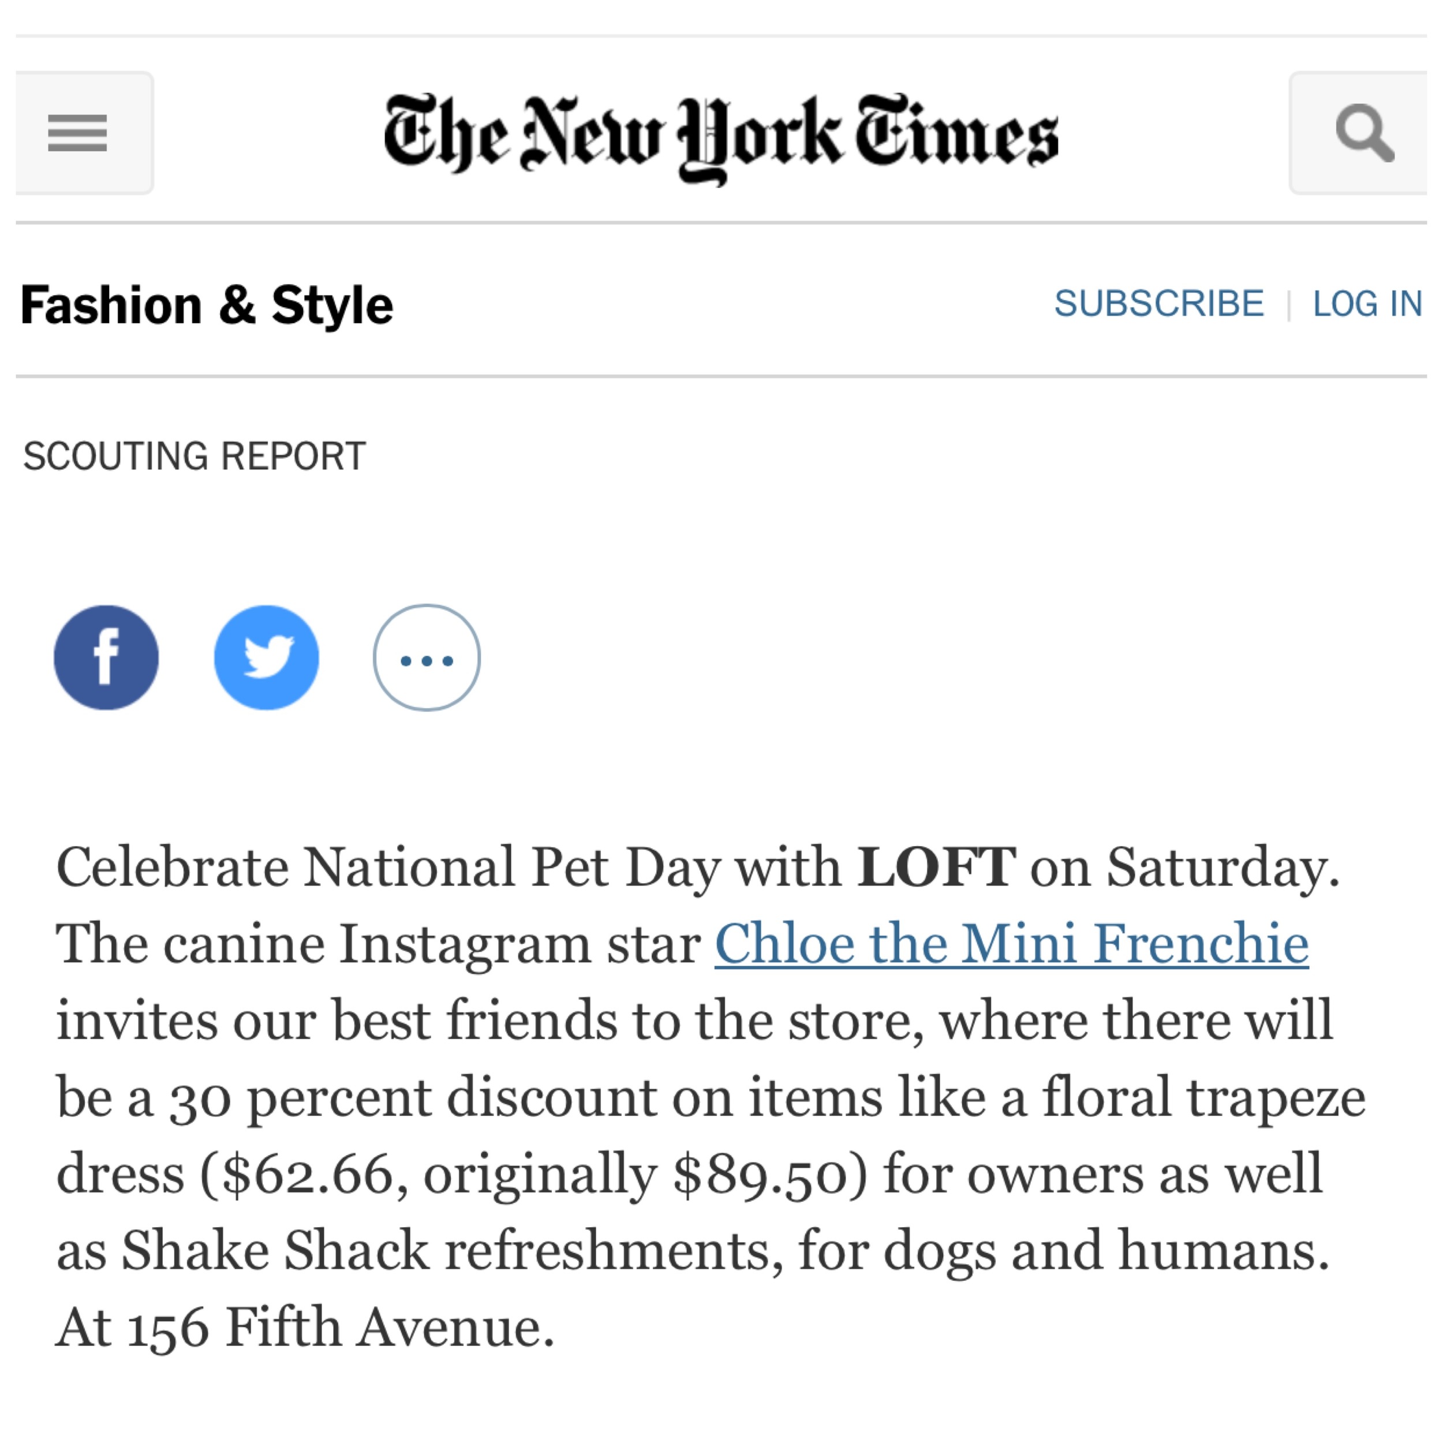Click the bold LOFT store name

[x=937, y=867]
